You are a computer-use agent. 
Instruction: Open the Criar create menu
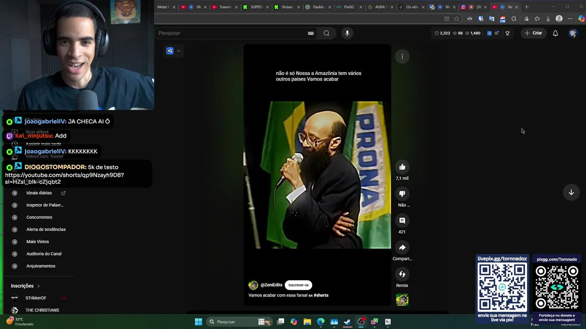(x=533, y=33)
